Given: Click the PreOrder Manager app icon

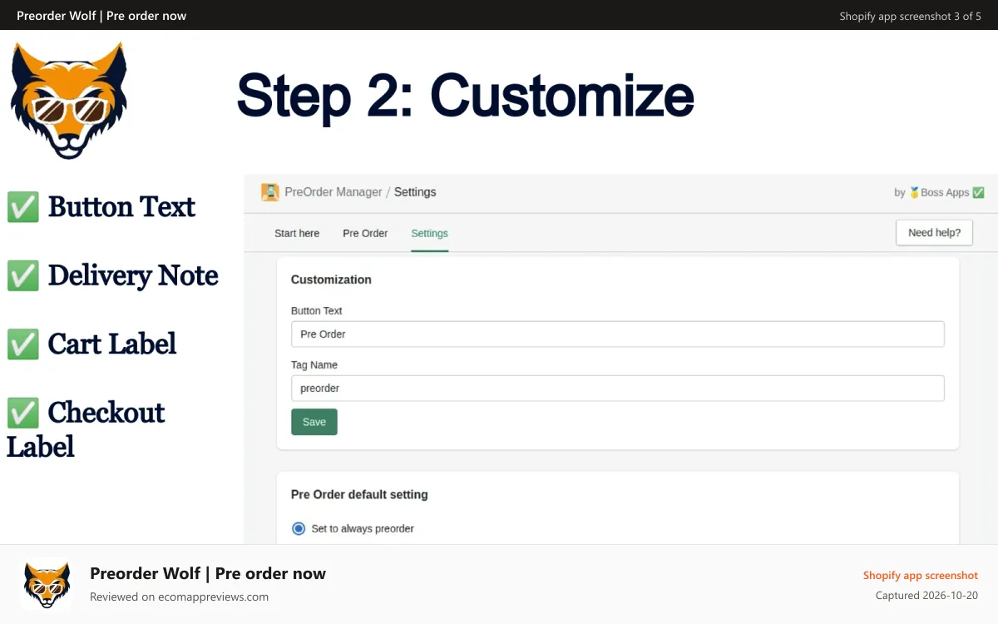Looking at the screenshot, I should pos(270,192).
